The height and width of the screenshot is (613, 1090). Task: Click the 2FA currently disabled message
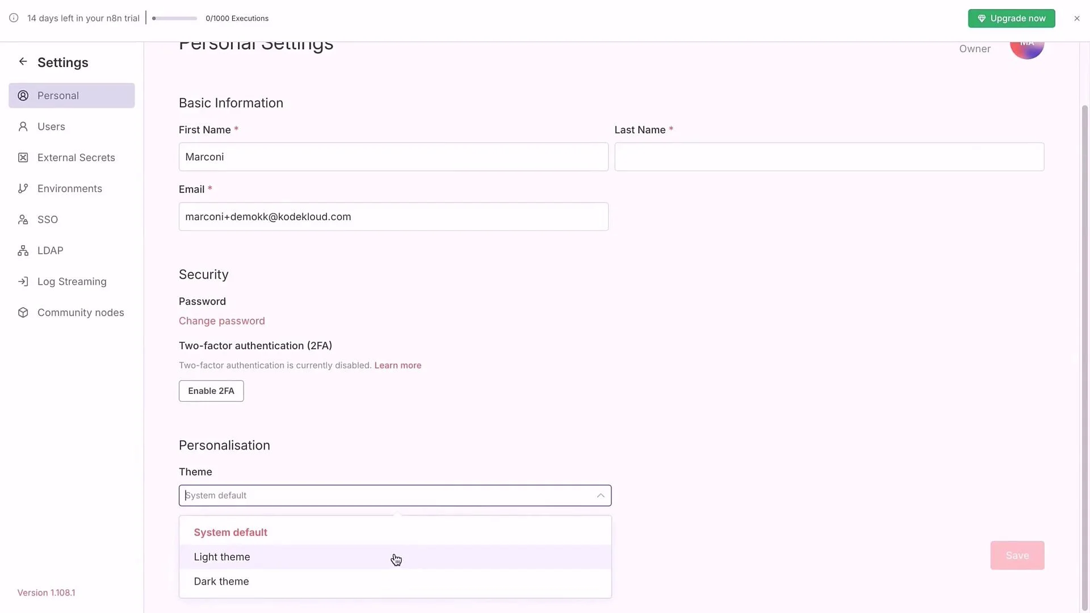pos(275,366)
